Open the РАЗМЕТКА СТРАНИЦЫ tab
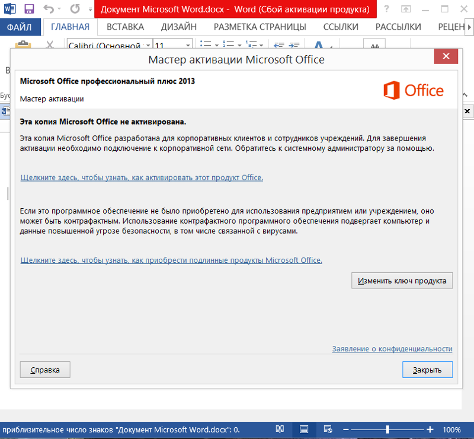Image resolution: width=474 pixels, height=439 pixels. coord(260,27)
